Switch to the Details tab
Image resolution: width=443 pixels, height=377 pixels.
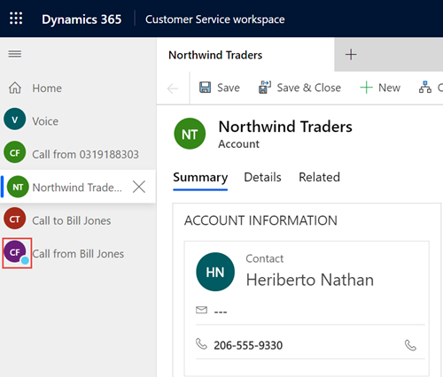coord(262,177)
